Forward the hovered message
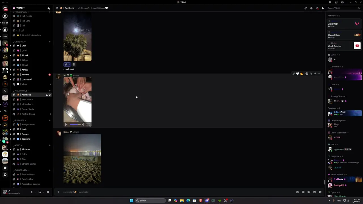This screenshot has width=363, height=204. pyautogui.click(x=315, y=74)
